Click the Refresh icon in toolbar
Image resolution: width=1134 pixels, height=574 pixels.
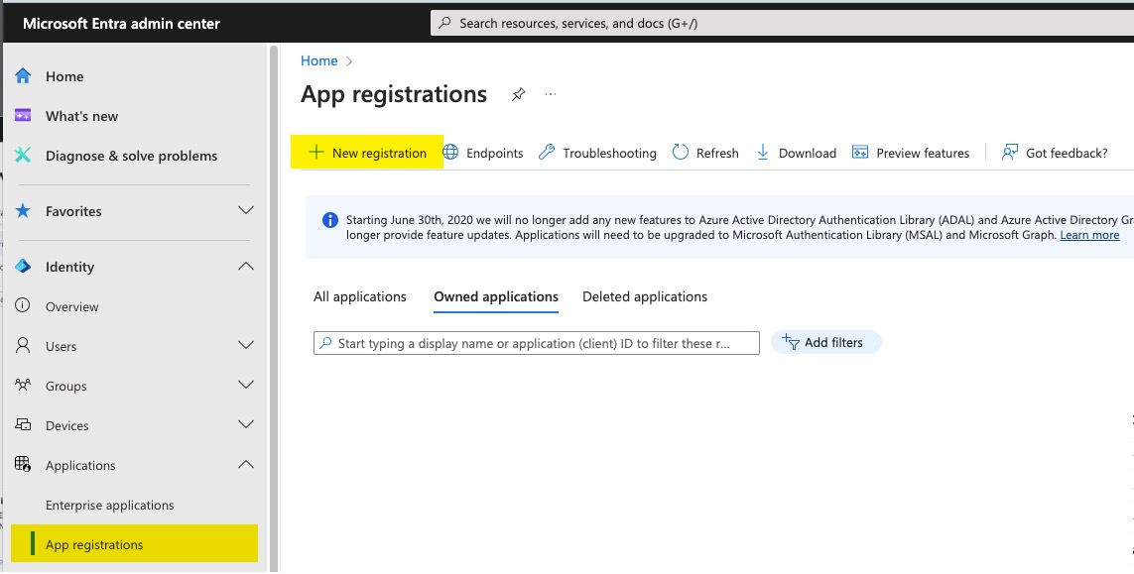click(681, 153)
